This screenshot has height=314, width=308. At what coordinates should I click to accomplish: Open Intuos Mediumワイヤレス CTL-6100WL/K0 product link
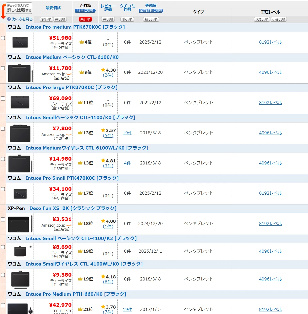point(87,148)
